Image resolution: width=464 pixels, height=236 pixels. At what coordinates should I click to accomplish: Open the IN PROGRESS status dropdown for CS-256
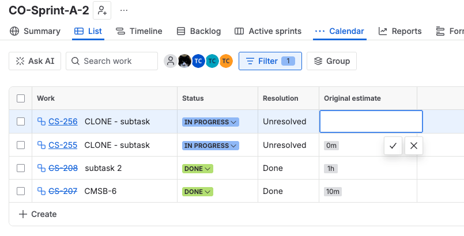[x=210, y=122]
